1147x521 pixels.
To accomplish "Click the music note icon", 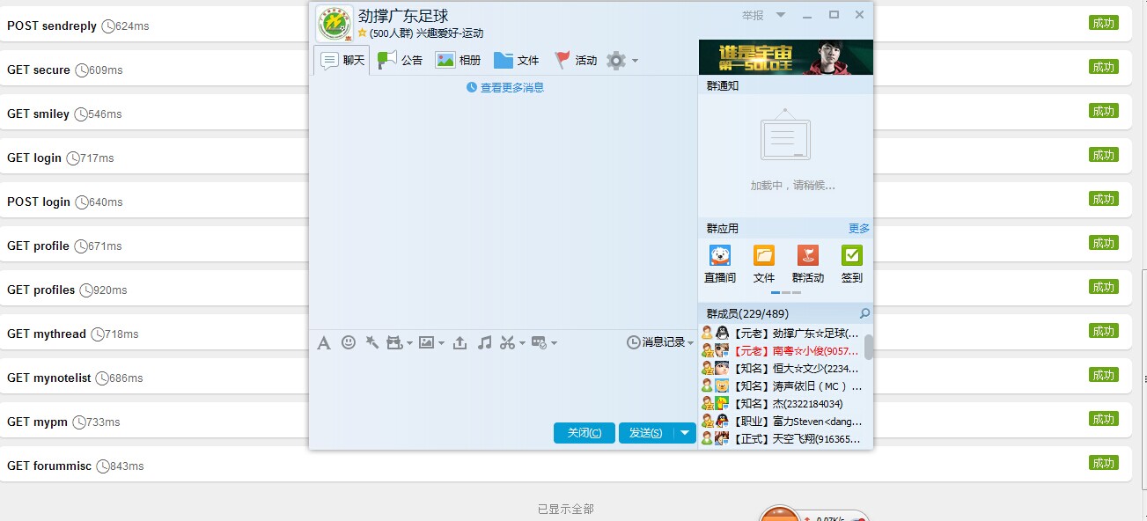I will [x=484, y=342].
